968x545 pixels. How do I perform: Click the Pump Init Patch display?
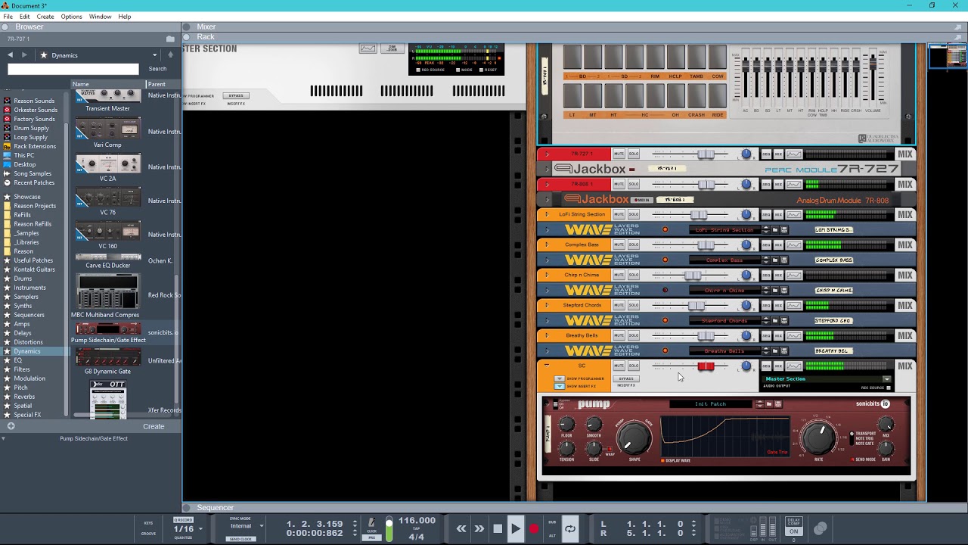coord(710,403)
